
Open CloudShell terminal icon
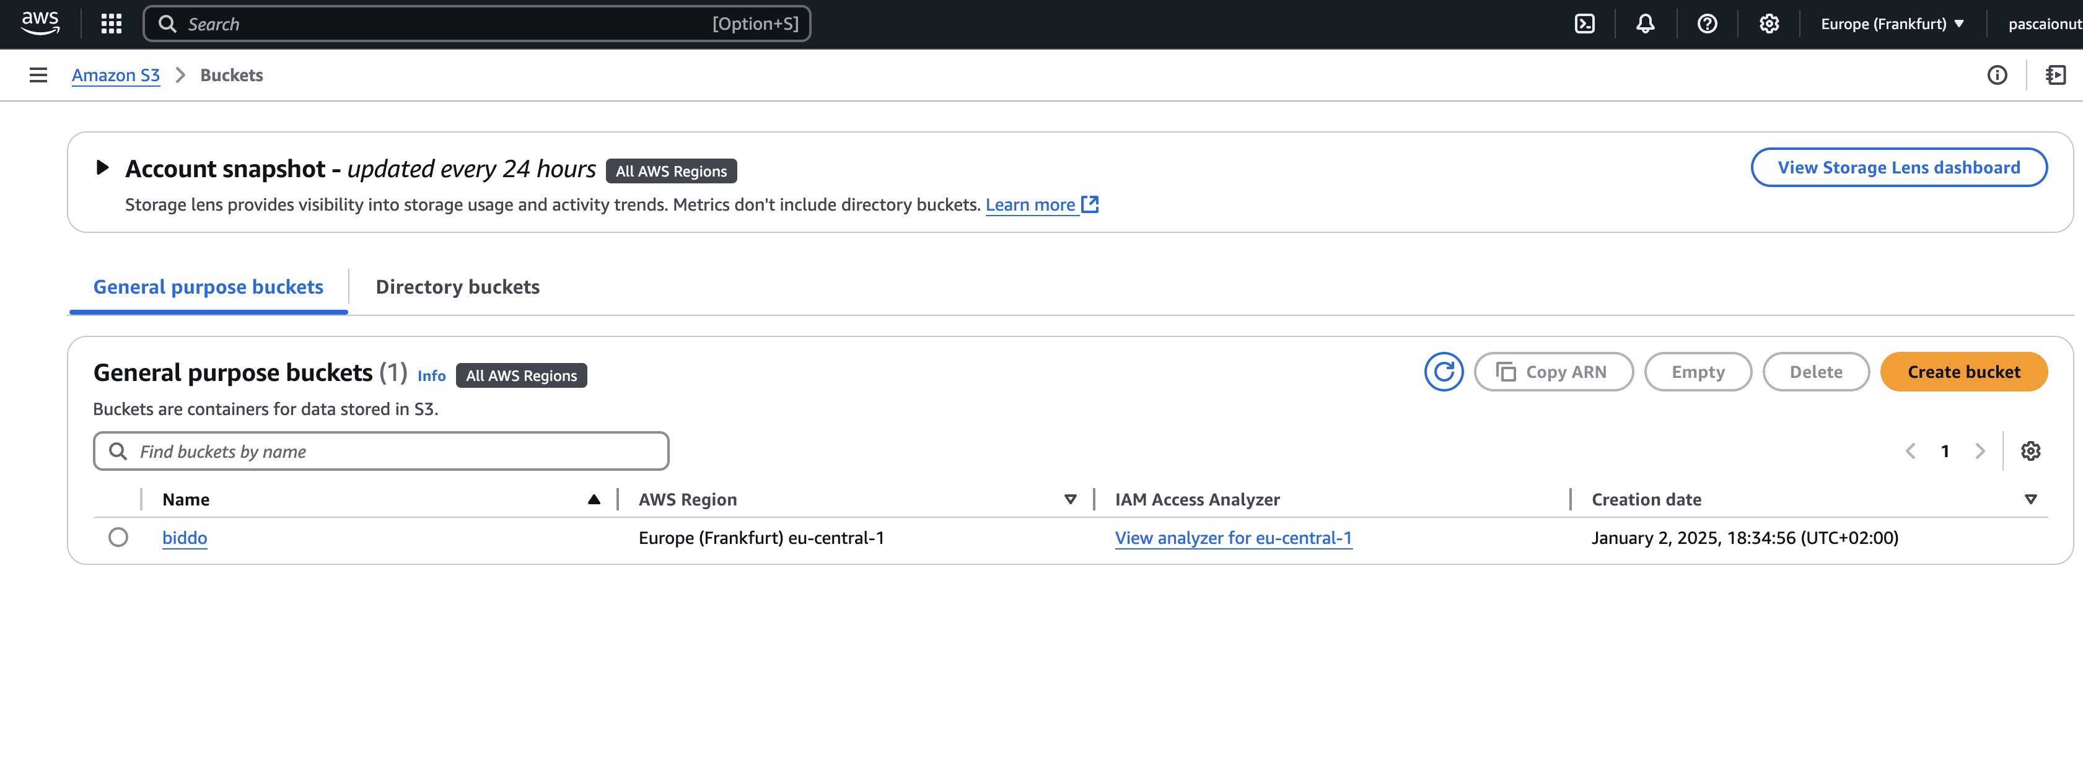[x=1585, y=24]
